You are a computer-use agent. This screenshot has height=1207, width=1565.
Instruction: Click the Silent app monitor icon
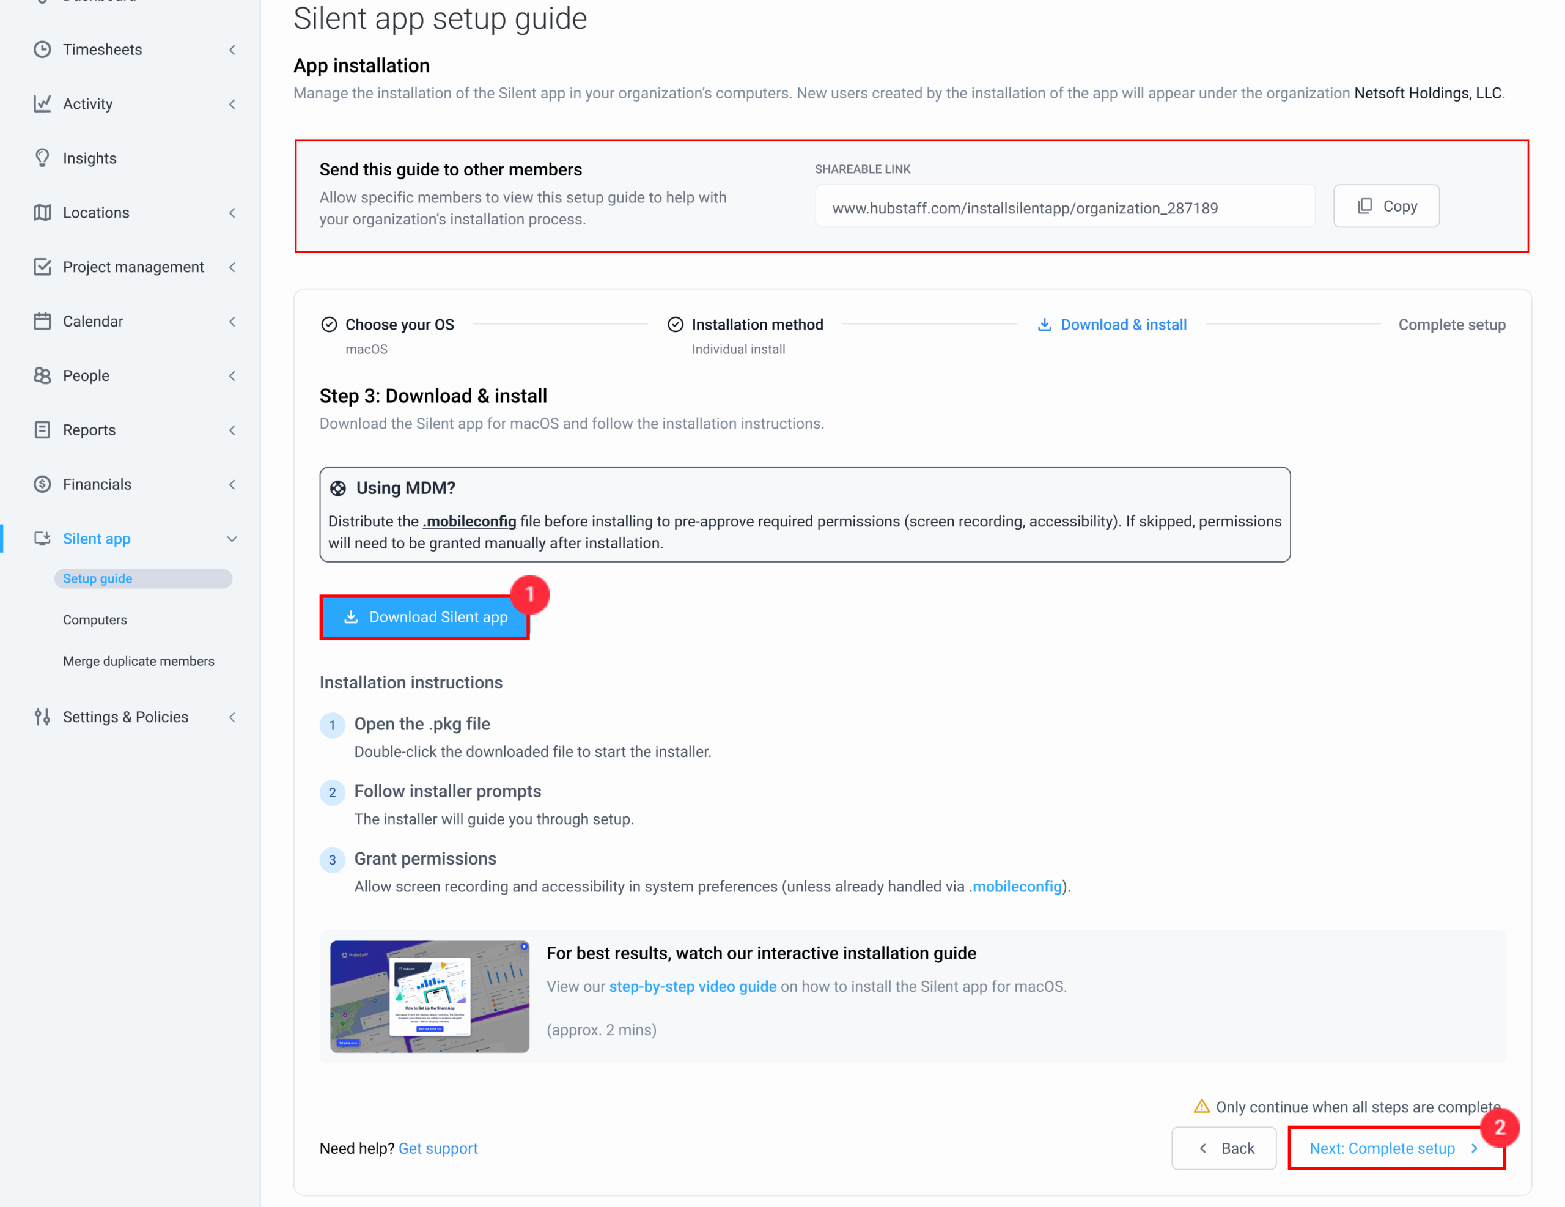(42, 538)
